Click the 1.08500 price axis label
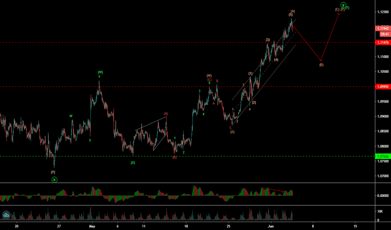Screen dimensions: 391x230 click(x=383, y=131)
